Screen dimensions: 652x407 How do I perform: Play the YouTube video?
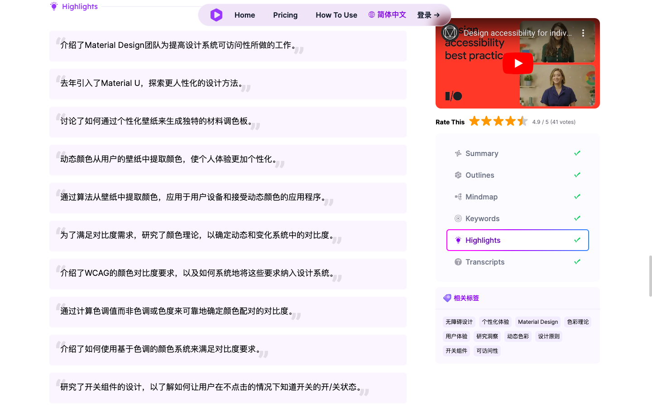[x=518, y=63]
